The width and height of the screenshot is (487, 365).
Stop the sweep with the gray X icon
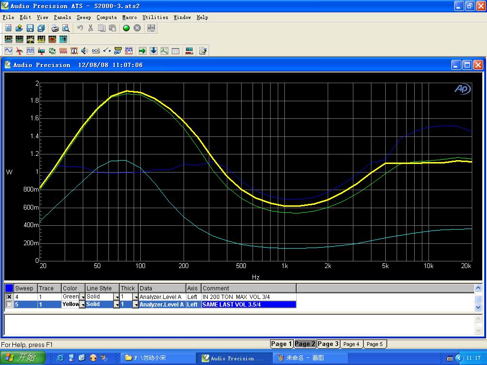pyautogui.click(x=137, y=28)
